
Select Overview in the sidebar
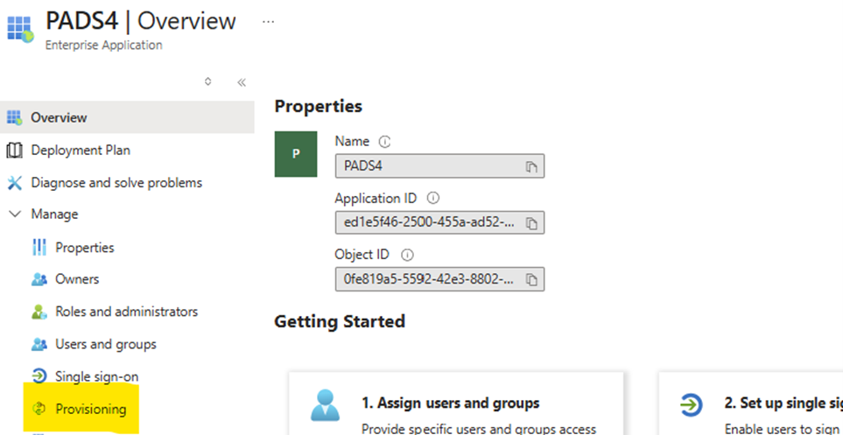pyautogui.click(x=127, y=117)
